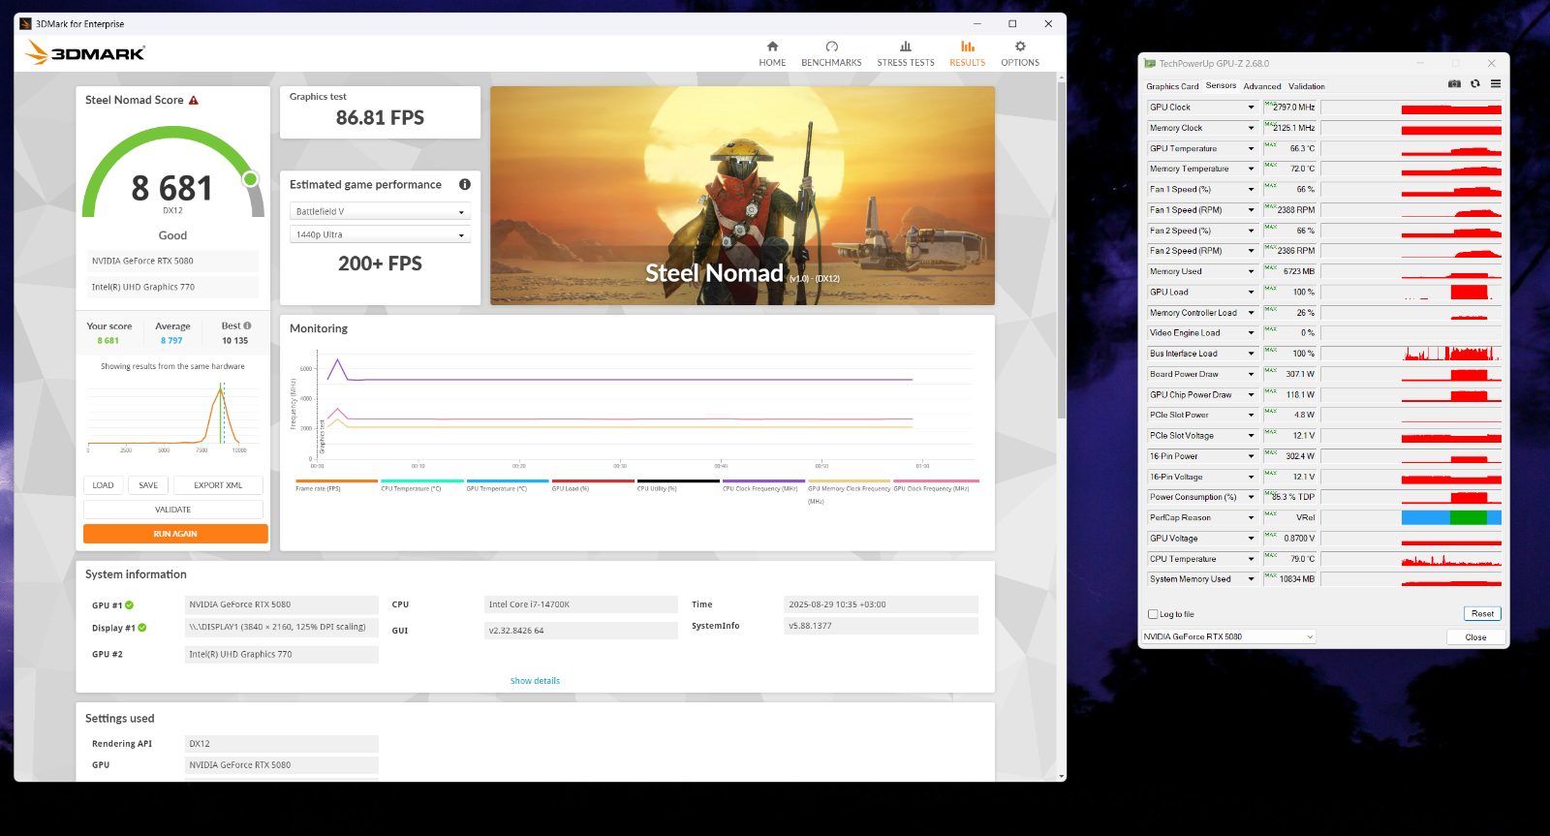
Task: Click the info icon beside Best score
Action: click(248, 325)
